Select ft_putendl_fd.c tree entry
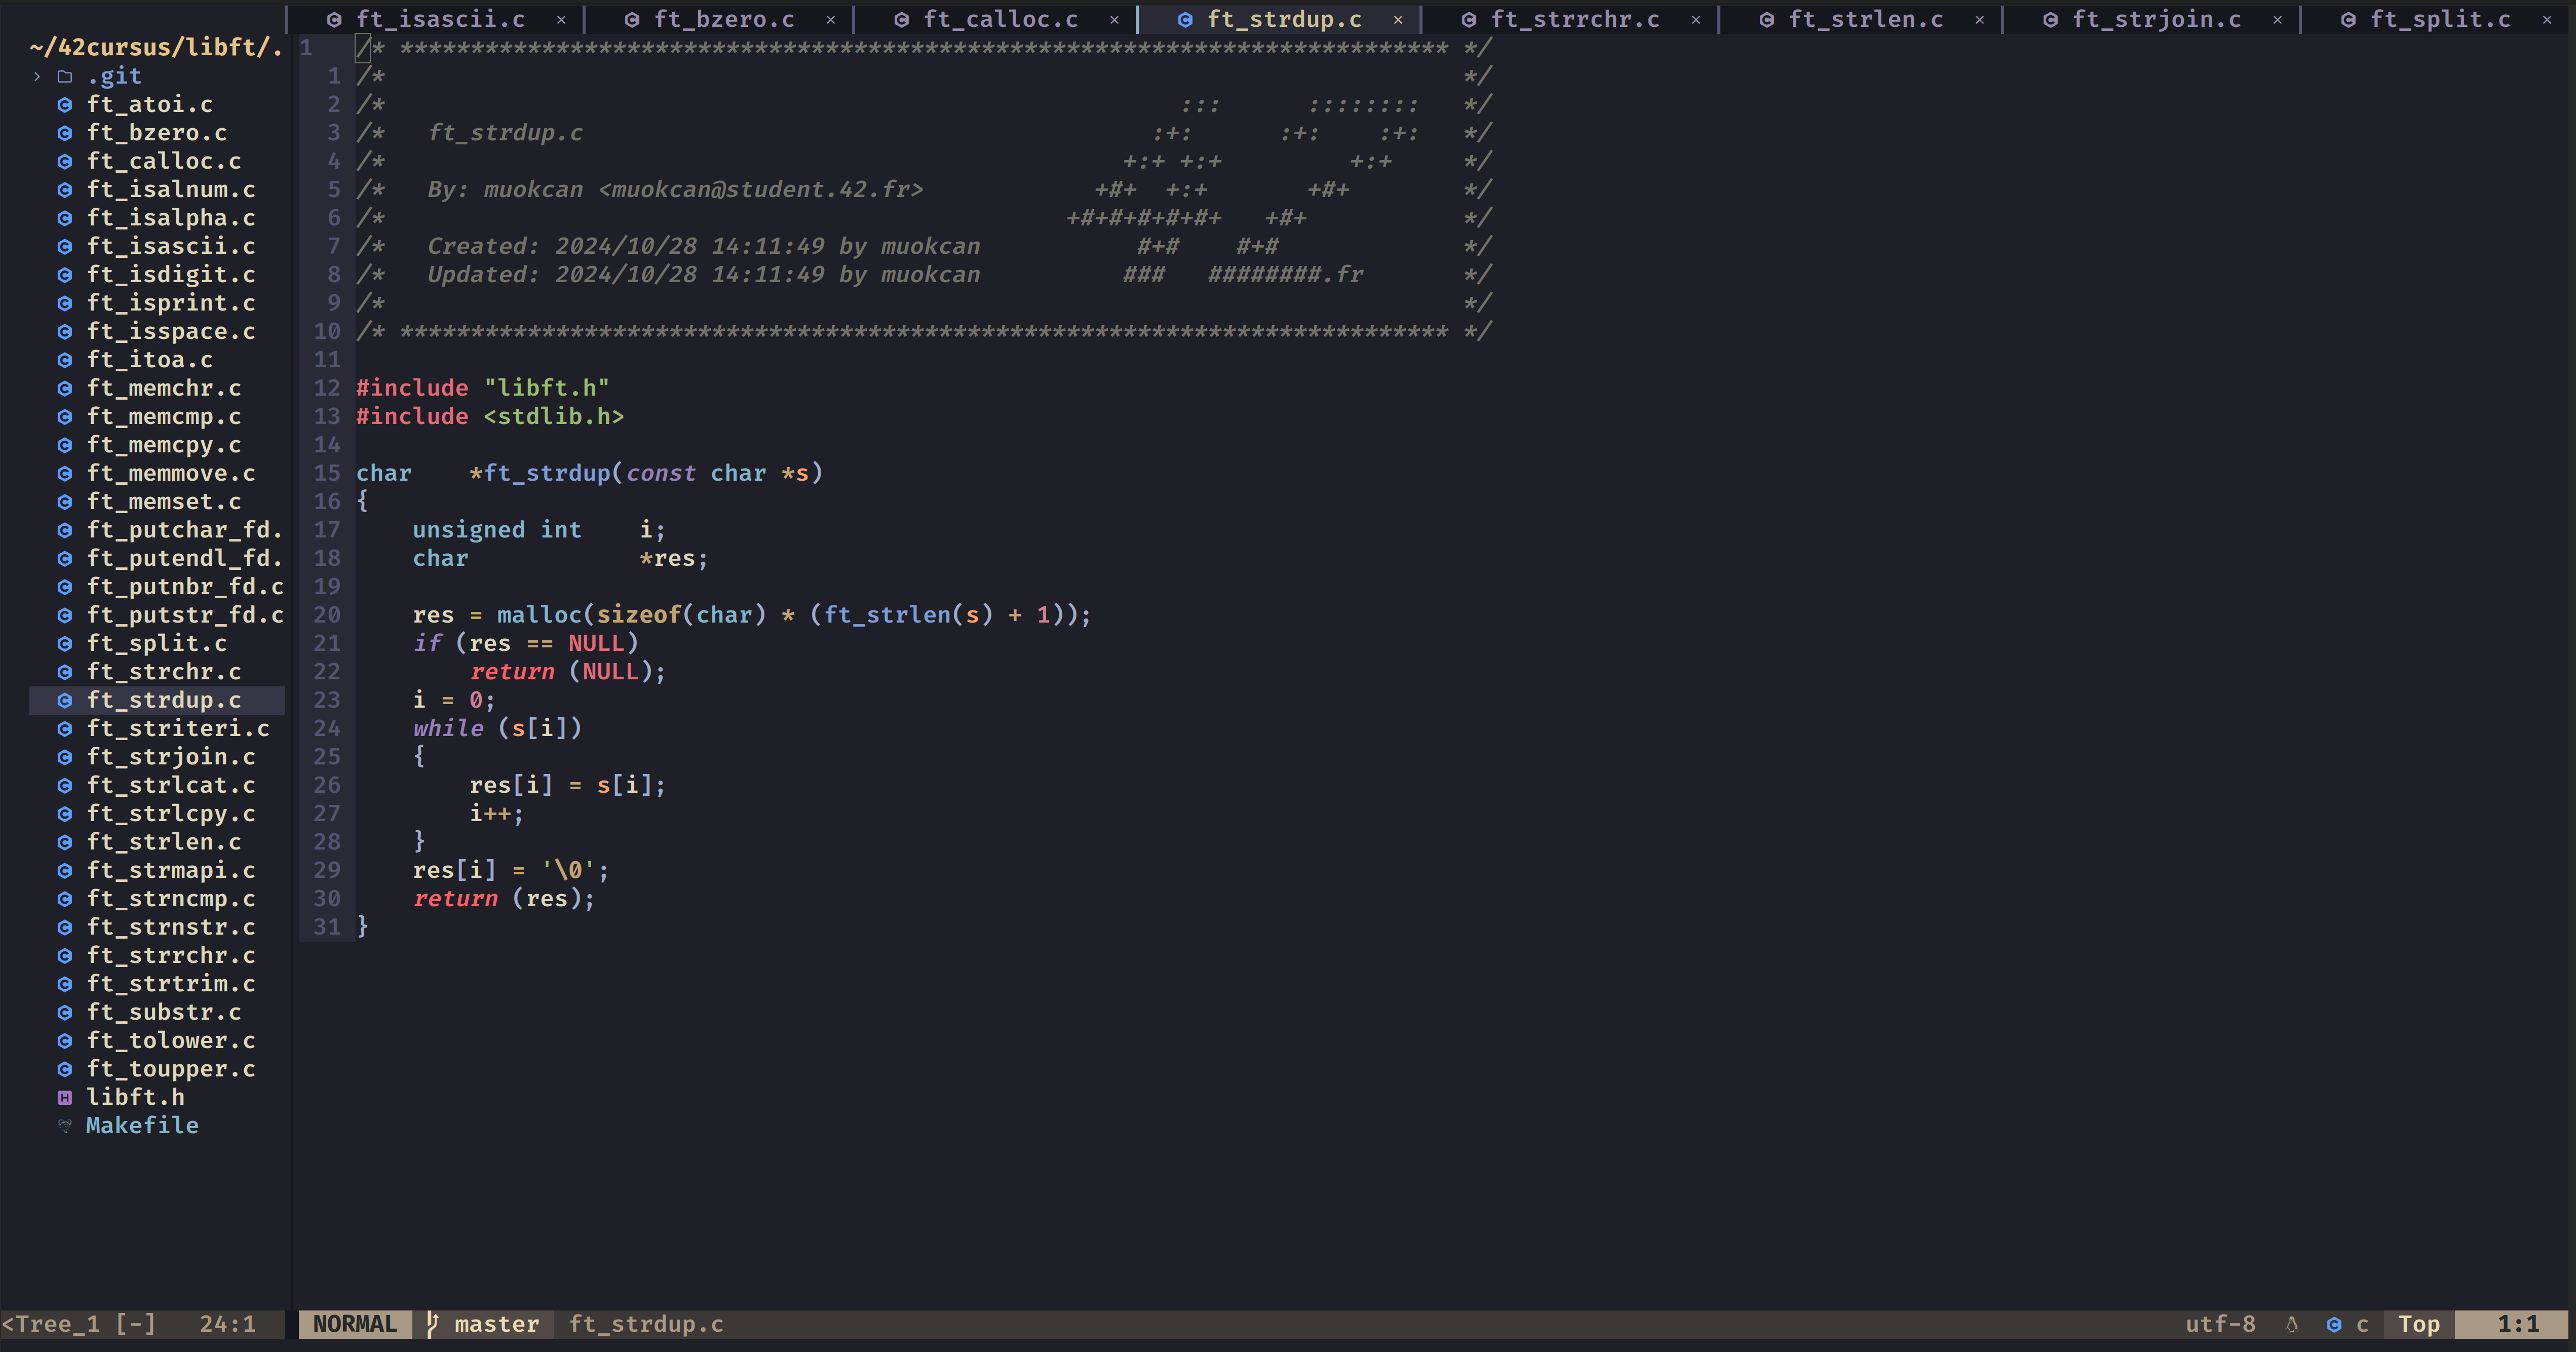Screen dimensions: 2576x1352 pos(185,558)
